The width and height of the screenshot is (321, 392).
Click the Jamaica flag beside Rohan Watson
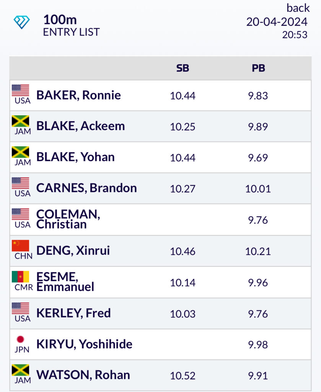point(21,370)
